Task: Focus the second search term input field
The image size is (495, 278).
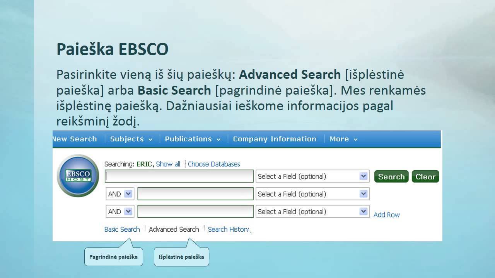Action: (x=195, y=194)
